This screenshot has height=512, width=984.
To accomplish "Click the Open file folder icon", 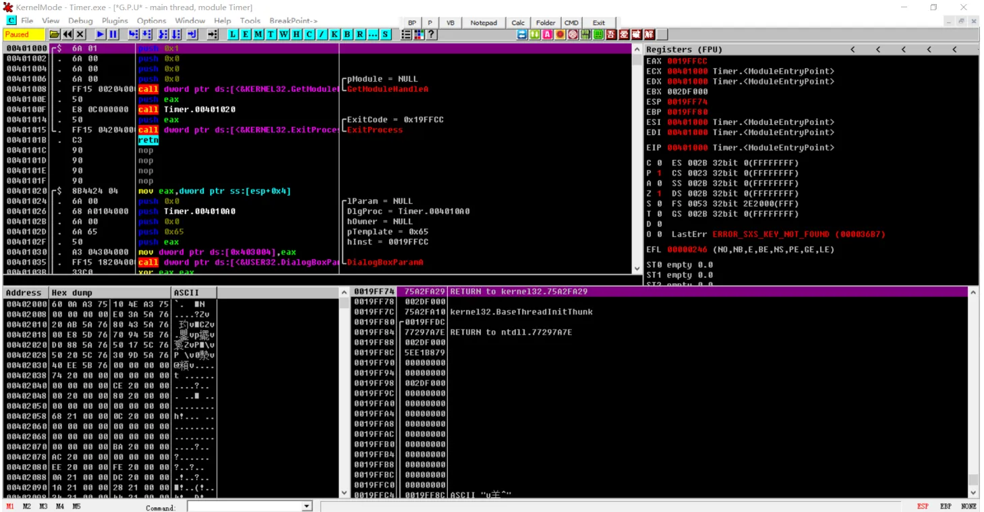I will pos(55,34).
